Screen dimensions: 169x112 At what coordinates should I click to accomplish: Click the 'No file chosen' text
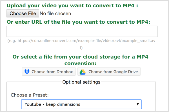click(55, 14)
